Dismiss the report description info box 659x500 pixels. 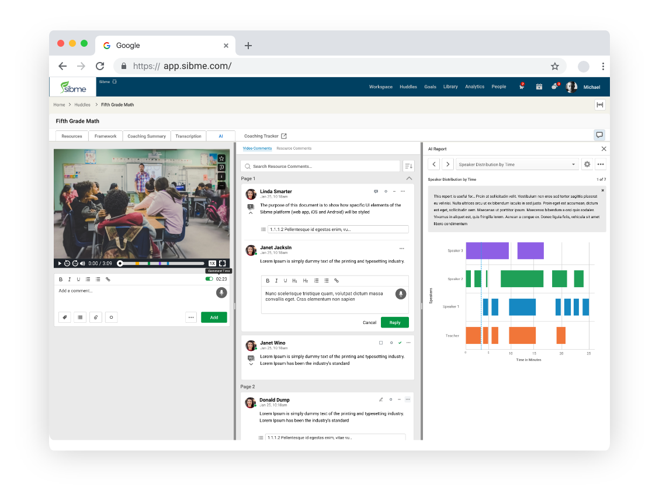pos(603,191)
